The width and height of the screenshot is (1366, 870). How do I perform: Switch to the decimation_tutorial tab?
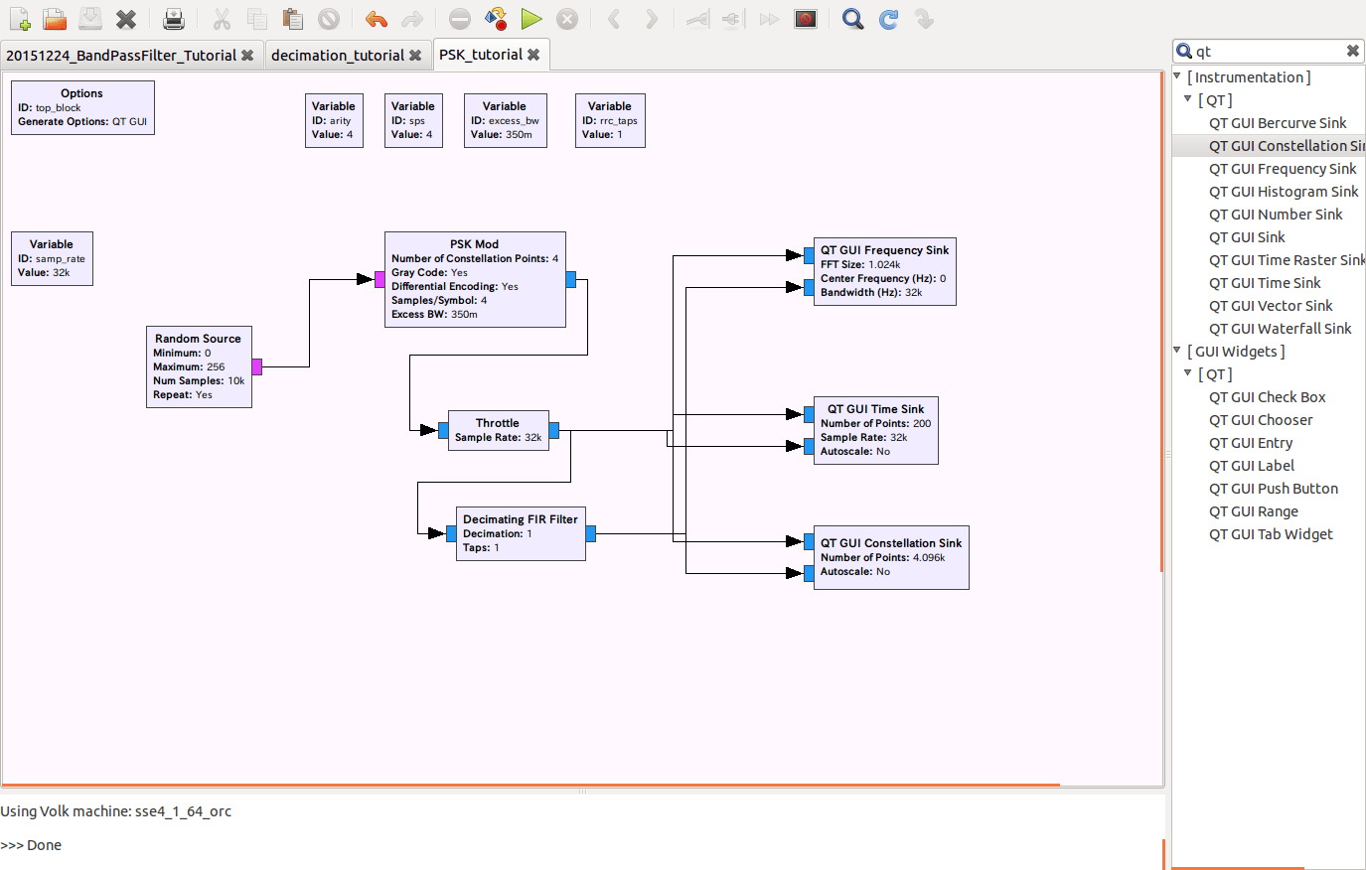pyautogui.click(x=338, y=56)
